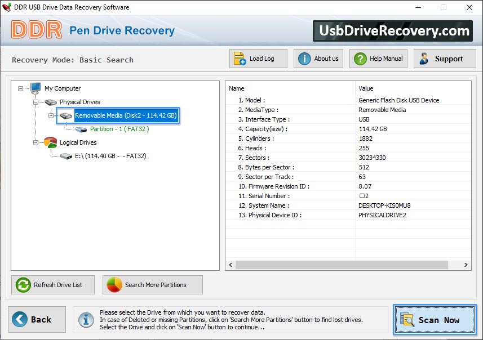This screenshot has height=340, width=483.
Task: Click the Partition - 1 drive icon
Action: point(81,129)
